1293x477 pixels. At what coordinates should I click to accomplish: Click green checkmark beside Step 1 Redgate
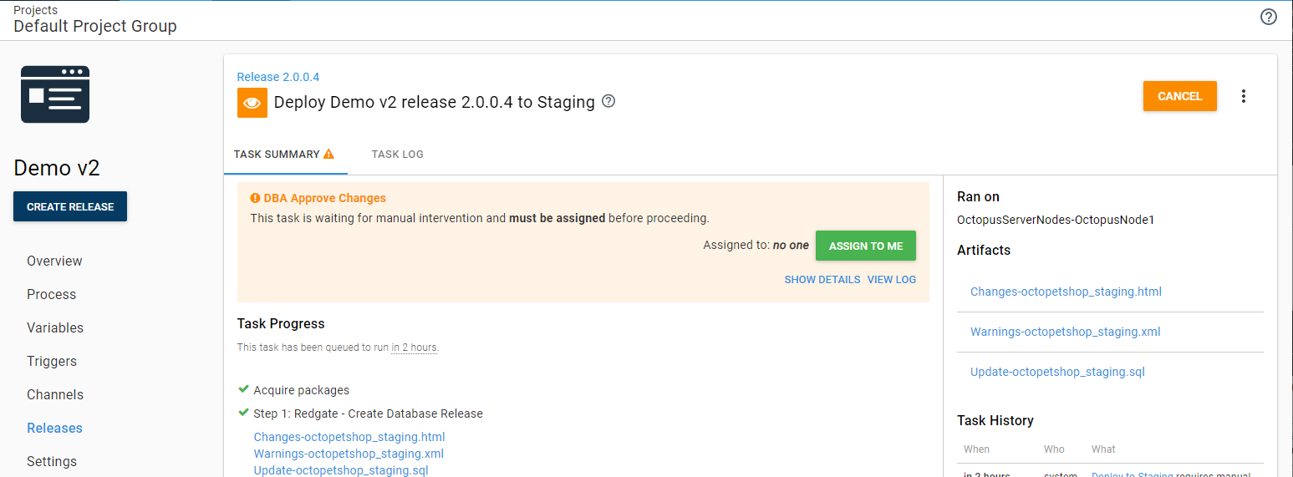click(x=243, y=413)
